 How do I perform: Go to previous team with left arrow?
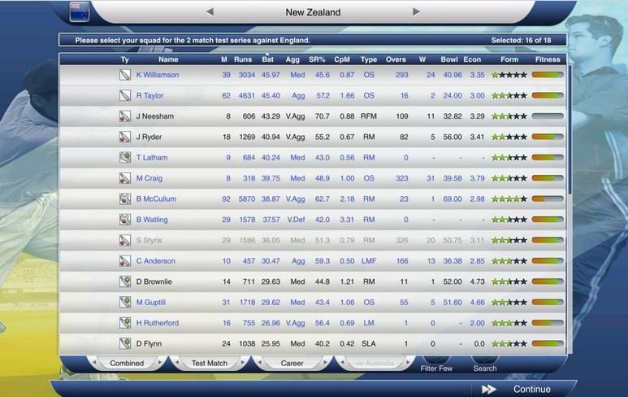(210, 12)
